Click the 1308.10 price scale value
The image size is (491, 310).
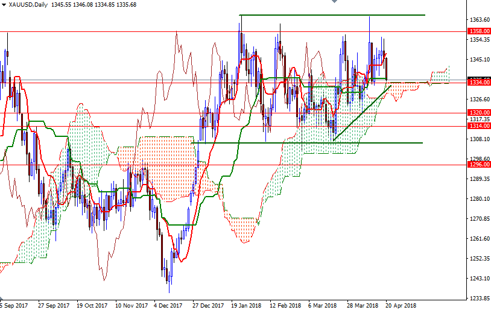tap(480, 139)
